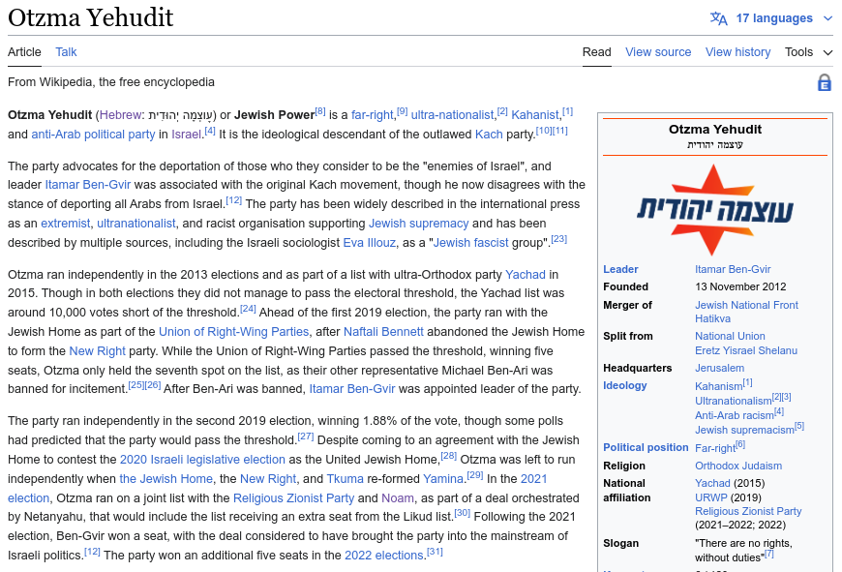Click the Jerusalem headquarters link
842x572 pixels.
(719, 368)
